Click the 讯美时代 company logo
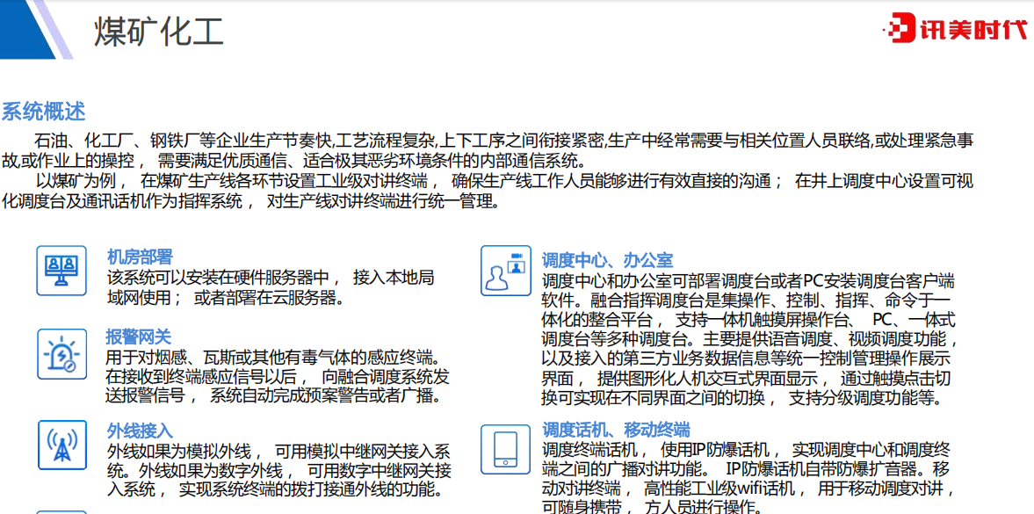Viewport: 1034px width, 514px height. click(954, 28)
